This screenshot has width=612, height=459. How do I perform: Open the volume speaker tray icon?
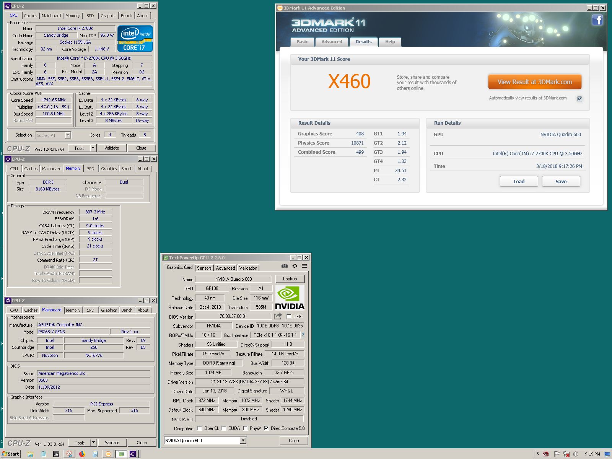point(576,454)
